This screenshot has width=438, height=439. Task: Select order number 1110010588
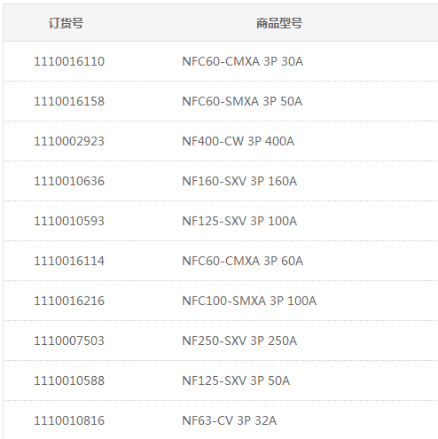coord(69,380)
